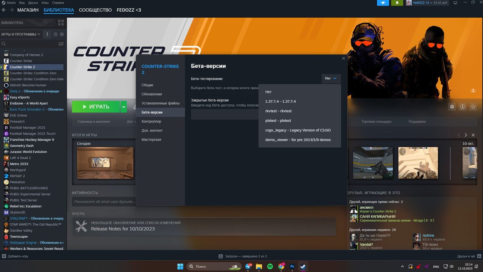The height and width of the screenshot is (272, 483).
Task: Click the Add game plus icon
Action: pos(4,256)
